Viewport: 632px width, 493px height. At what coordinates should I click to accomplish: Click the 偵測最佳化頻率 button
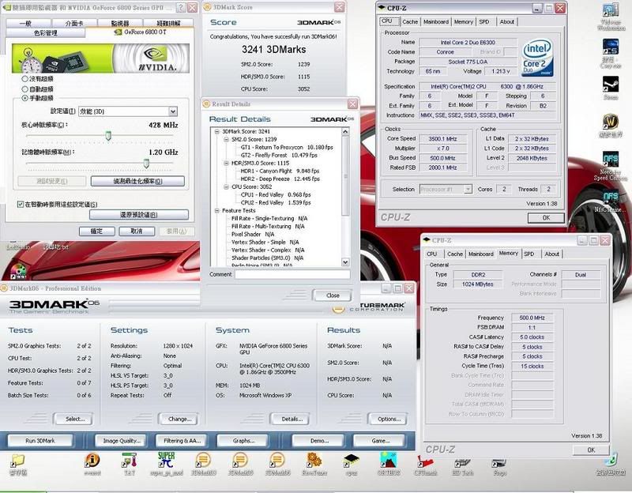tap(137, 181)
